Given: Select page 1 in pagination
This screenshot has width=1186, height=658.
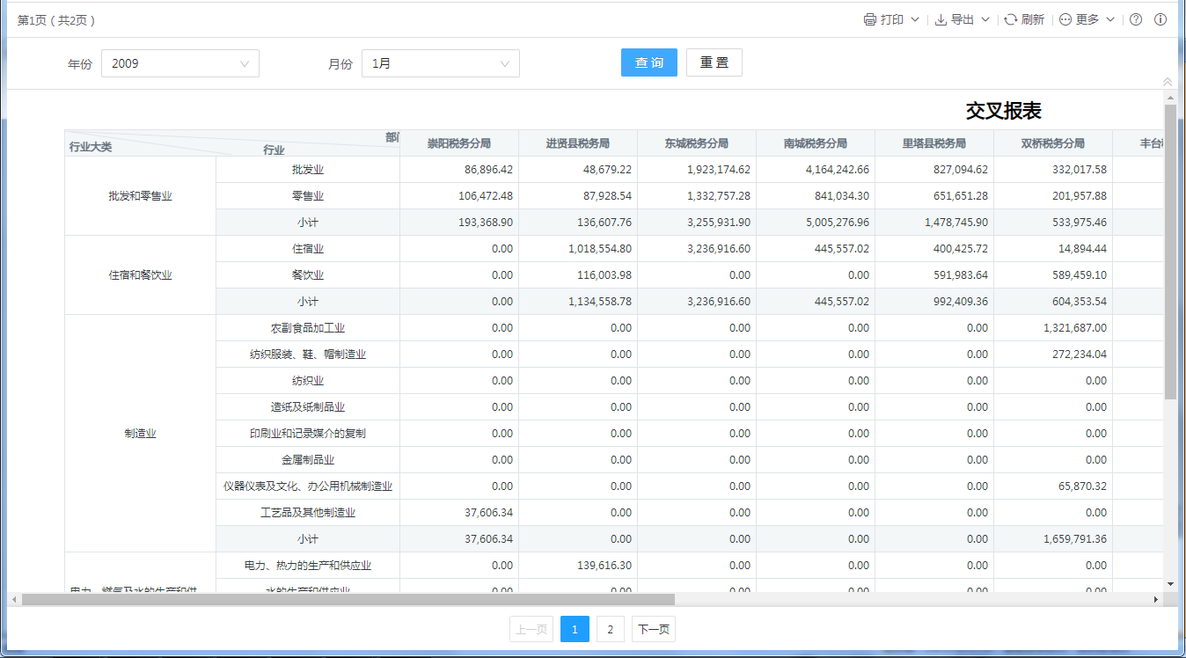Looking at the screenshot, I should tap(575, 629).
